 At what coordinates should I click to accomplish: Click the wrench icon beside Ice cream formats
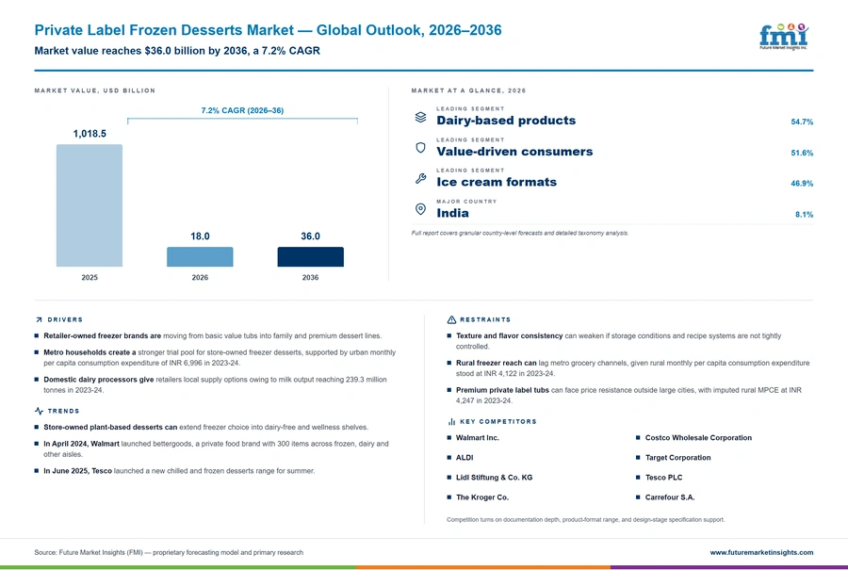point(421,178)
